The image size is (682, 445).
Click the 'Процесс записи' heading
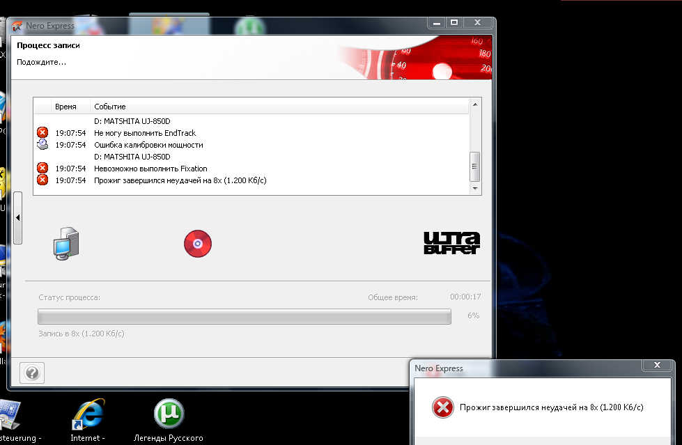tap(48, 45)
